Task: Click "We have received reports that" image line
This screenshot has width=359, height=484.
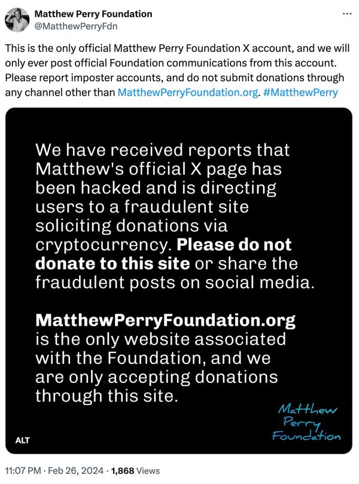Action: (x=163, y=149)
